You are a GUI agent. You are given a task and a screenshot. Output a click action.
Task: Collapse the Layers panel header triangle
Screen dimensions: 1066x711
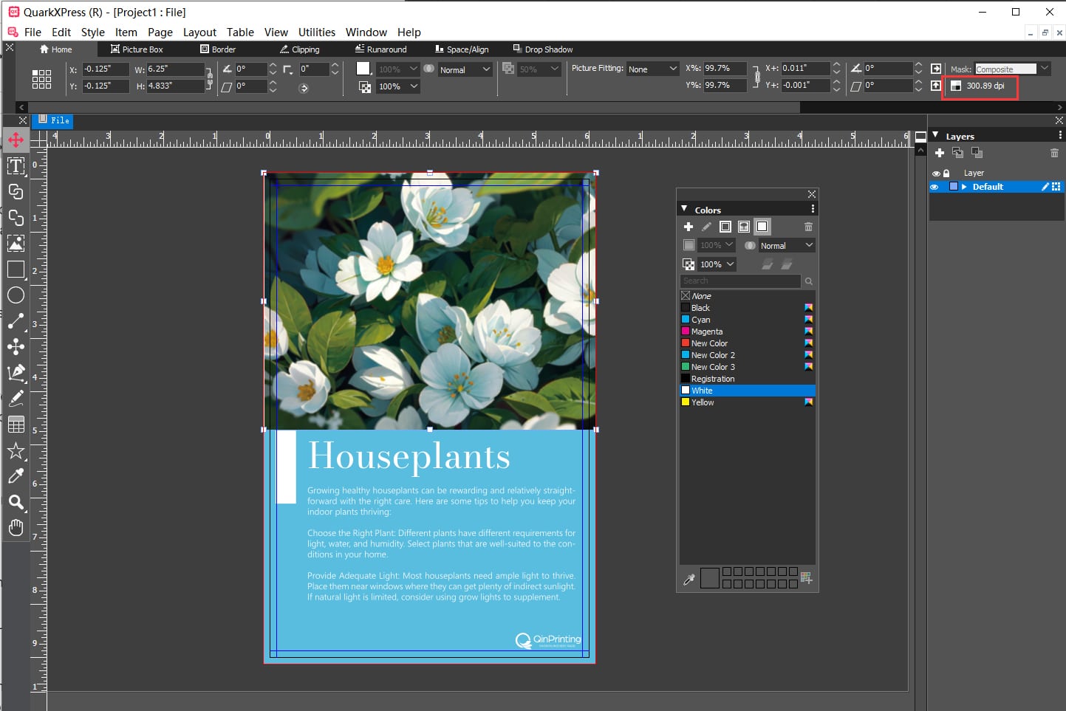(935, 135)
